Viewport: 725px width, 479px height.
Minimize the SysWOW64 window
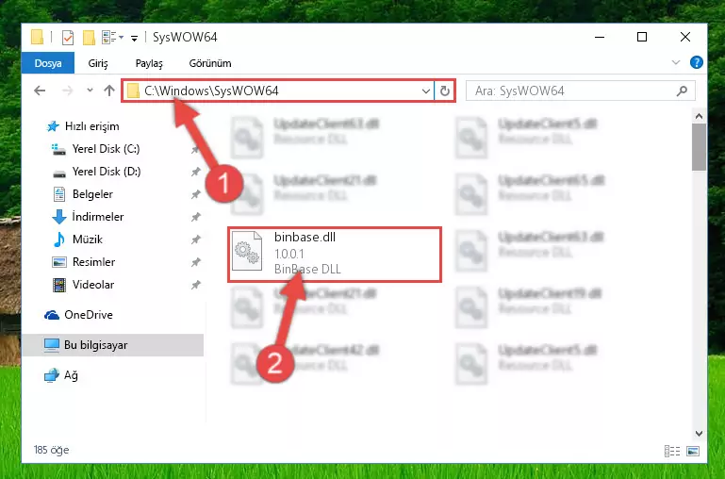pyautogui.click(x=600, y=37)
